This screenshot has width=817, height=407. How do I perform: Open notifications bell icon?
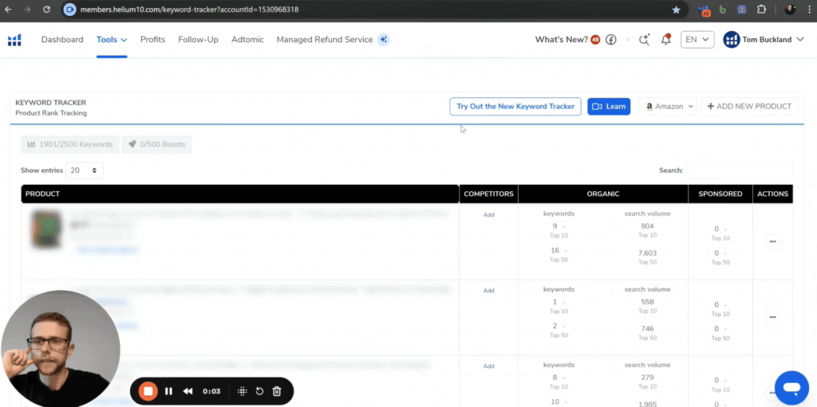coord(666,40)
